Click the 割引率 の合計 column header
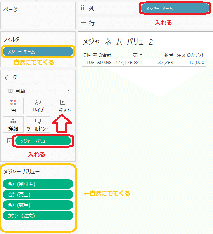This screenshot has width=213, height=234. pos(97,55)
